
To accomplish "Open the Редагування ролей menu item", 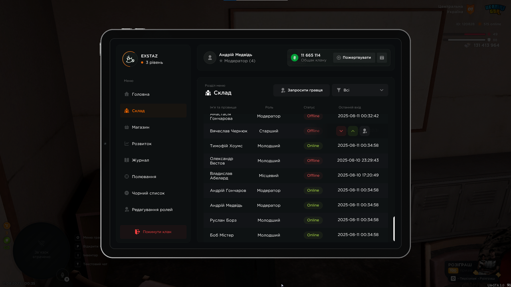I will [153, 209].
